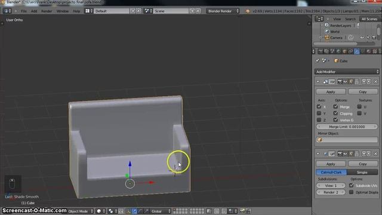Toggle Mirror modifier render visibility camera icon
The image size is (382, 215).
point(340,82)
